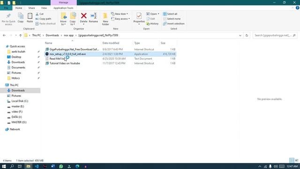300x169 pixels.
Task: Open Windows Start menu
Action: (4, 166)
